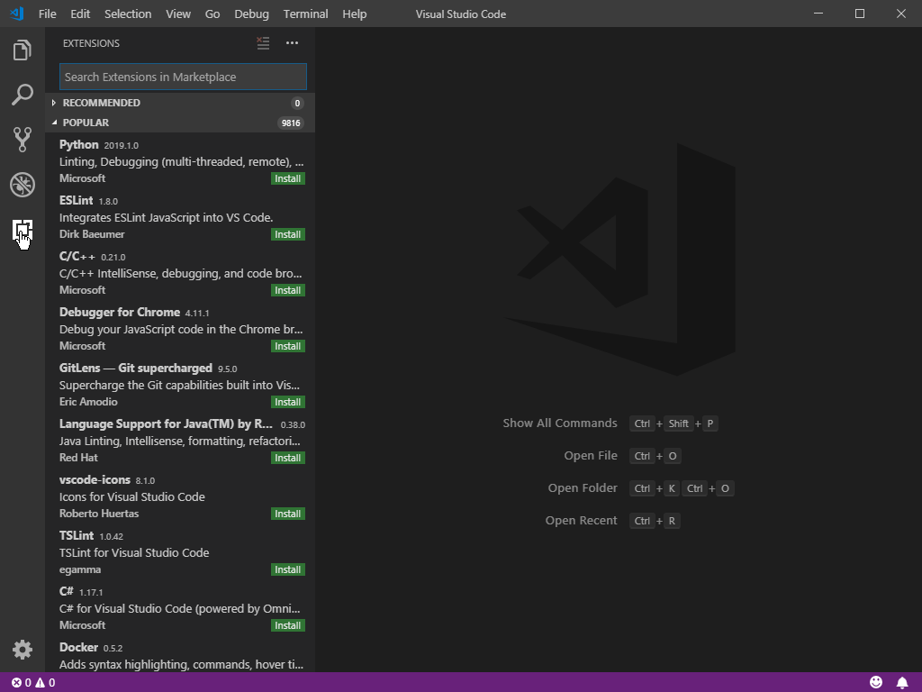This screenshot has height=692, width=922.
Task: Click the egamma publisher name
Action: pos(80,569)
